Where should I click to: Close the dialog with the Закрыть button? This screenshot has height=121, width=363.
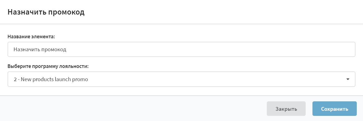pos(286,109)
